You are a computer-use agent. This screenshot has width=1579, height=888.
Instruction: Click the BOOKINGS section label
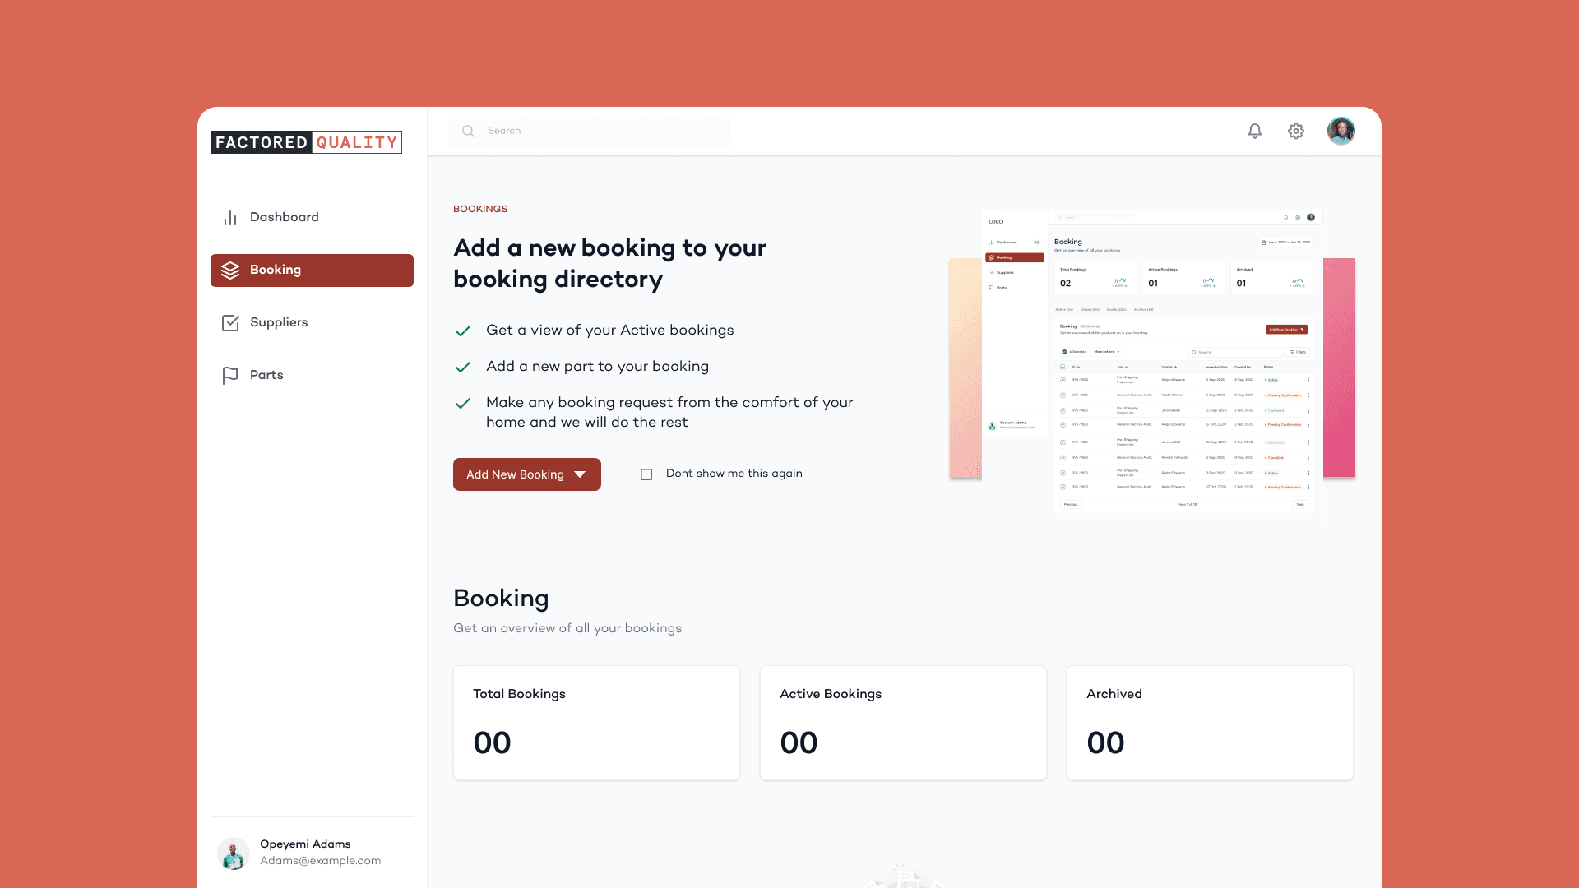(480, 209)
